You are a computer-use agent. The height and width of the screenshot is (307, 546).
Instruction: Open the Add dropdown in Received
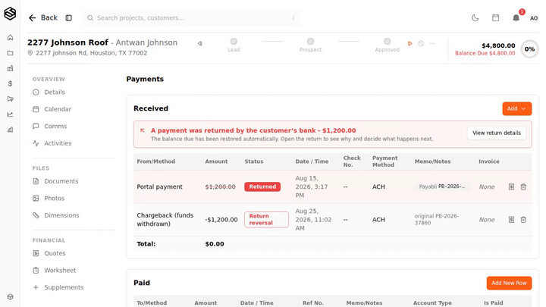point(516,108)
